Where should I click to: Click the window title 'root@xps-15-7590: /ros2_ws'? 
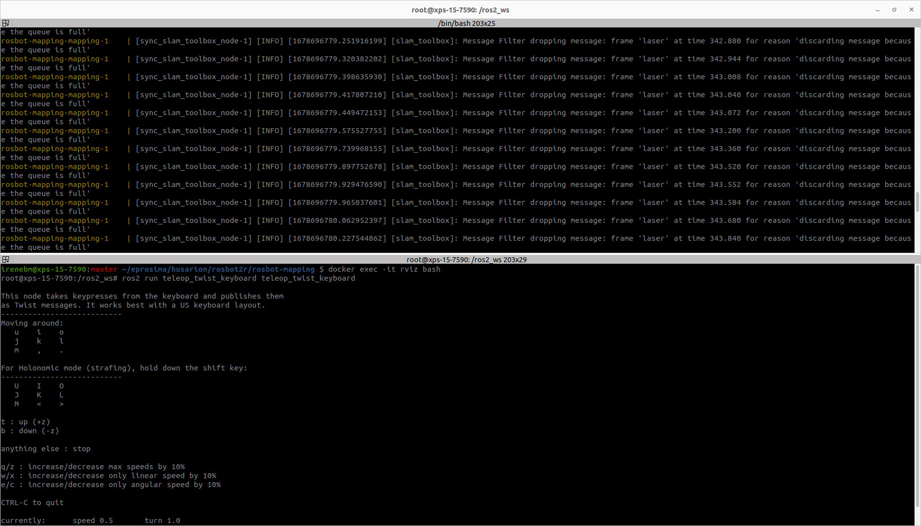pos(460,10)
